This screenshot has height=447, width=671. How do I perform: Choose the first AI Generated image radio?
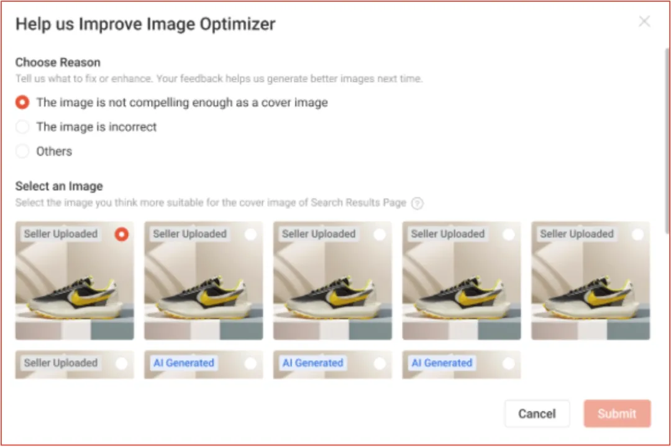pos(251,363)
